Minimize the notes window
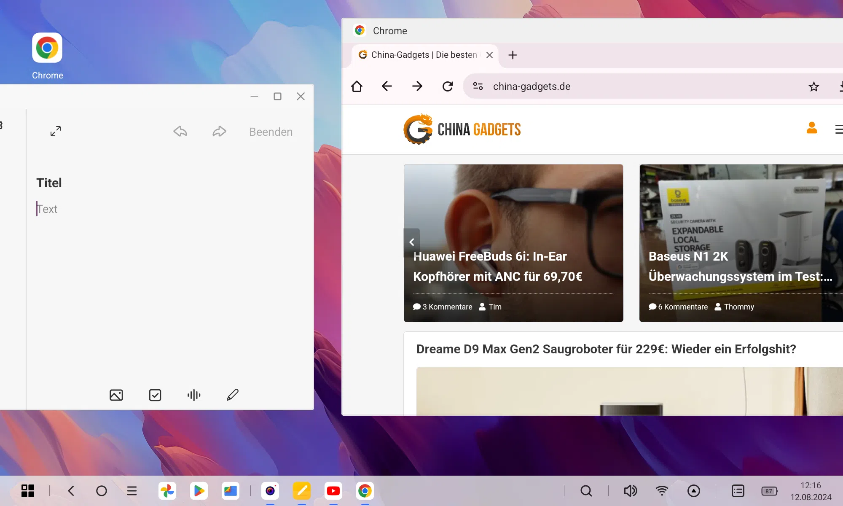843x506 pixels. (x=254, y=97)
